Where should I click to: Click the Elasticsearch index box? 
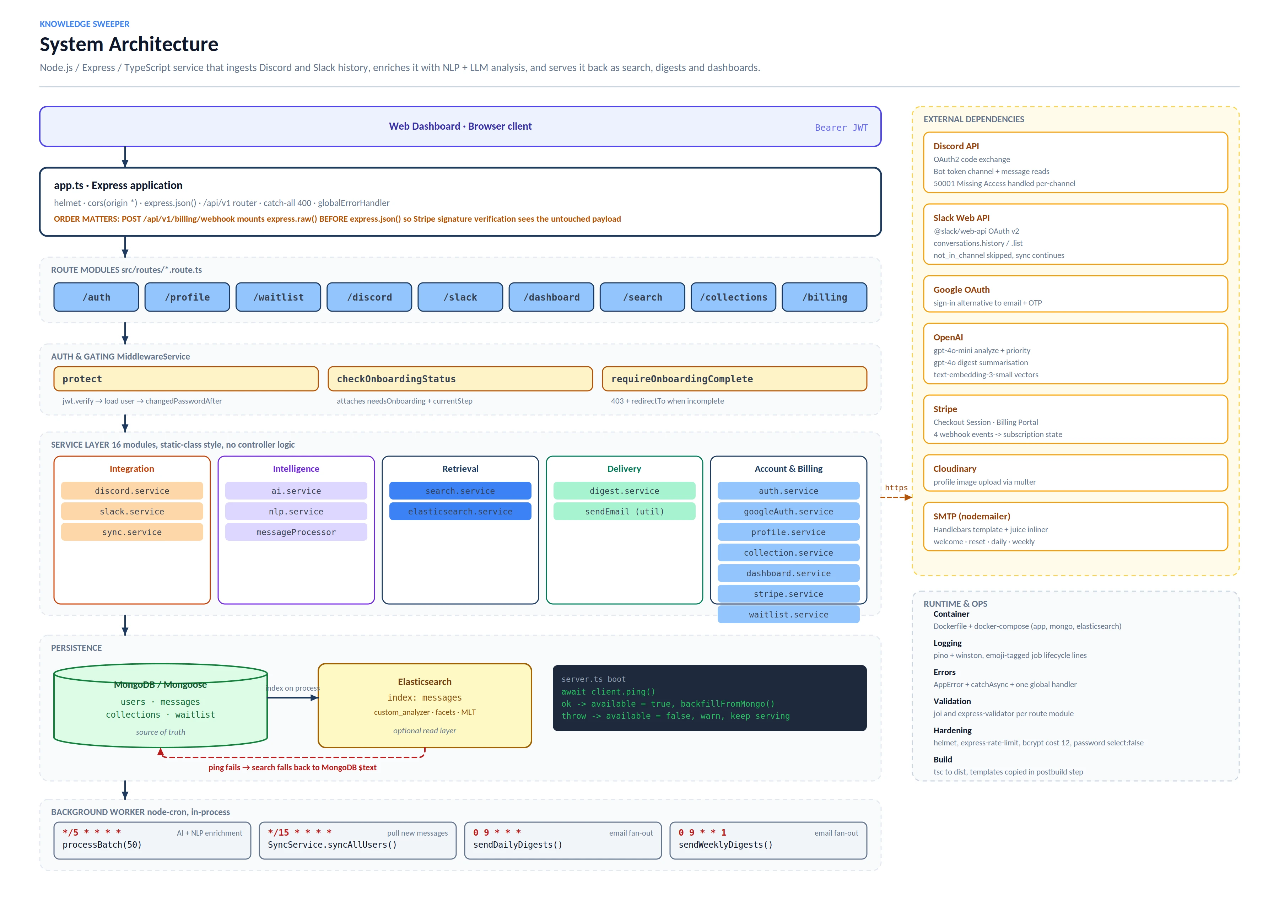425,706
